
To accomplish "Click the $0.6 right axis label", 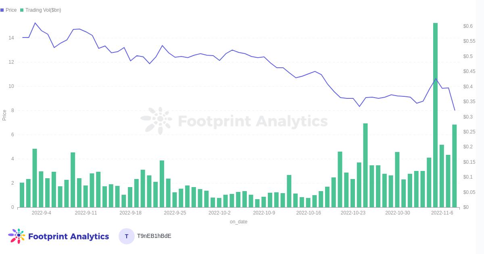I will click(468, 26).
